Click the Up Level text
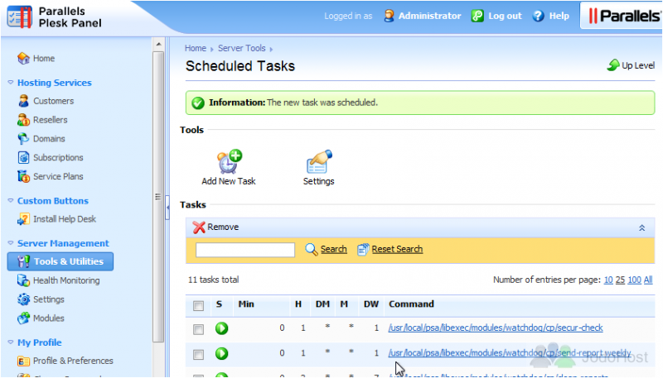 [x=638, y=65]
